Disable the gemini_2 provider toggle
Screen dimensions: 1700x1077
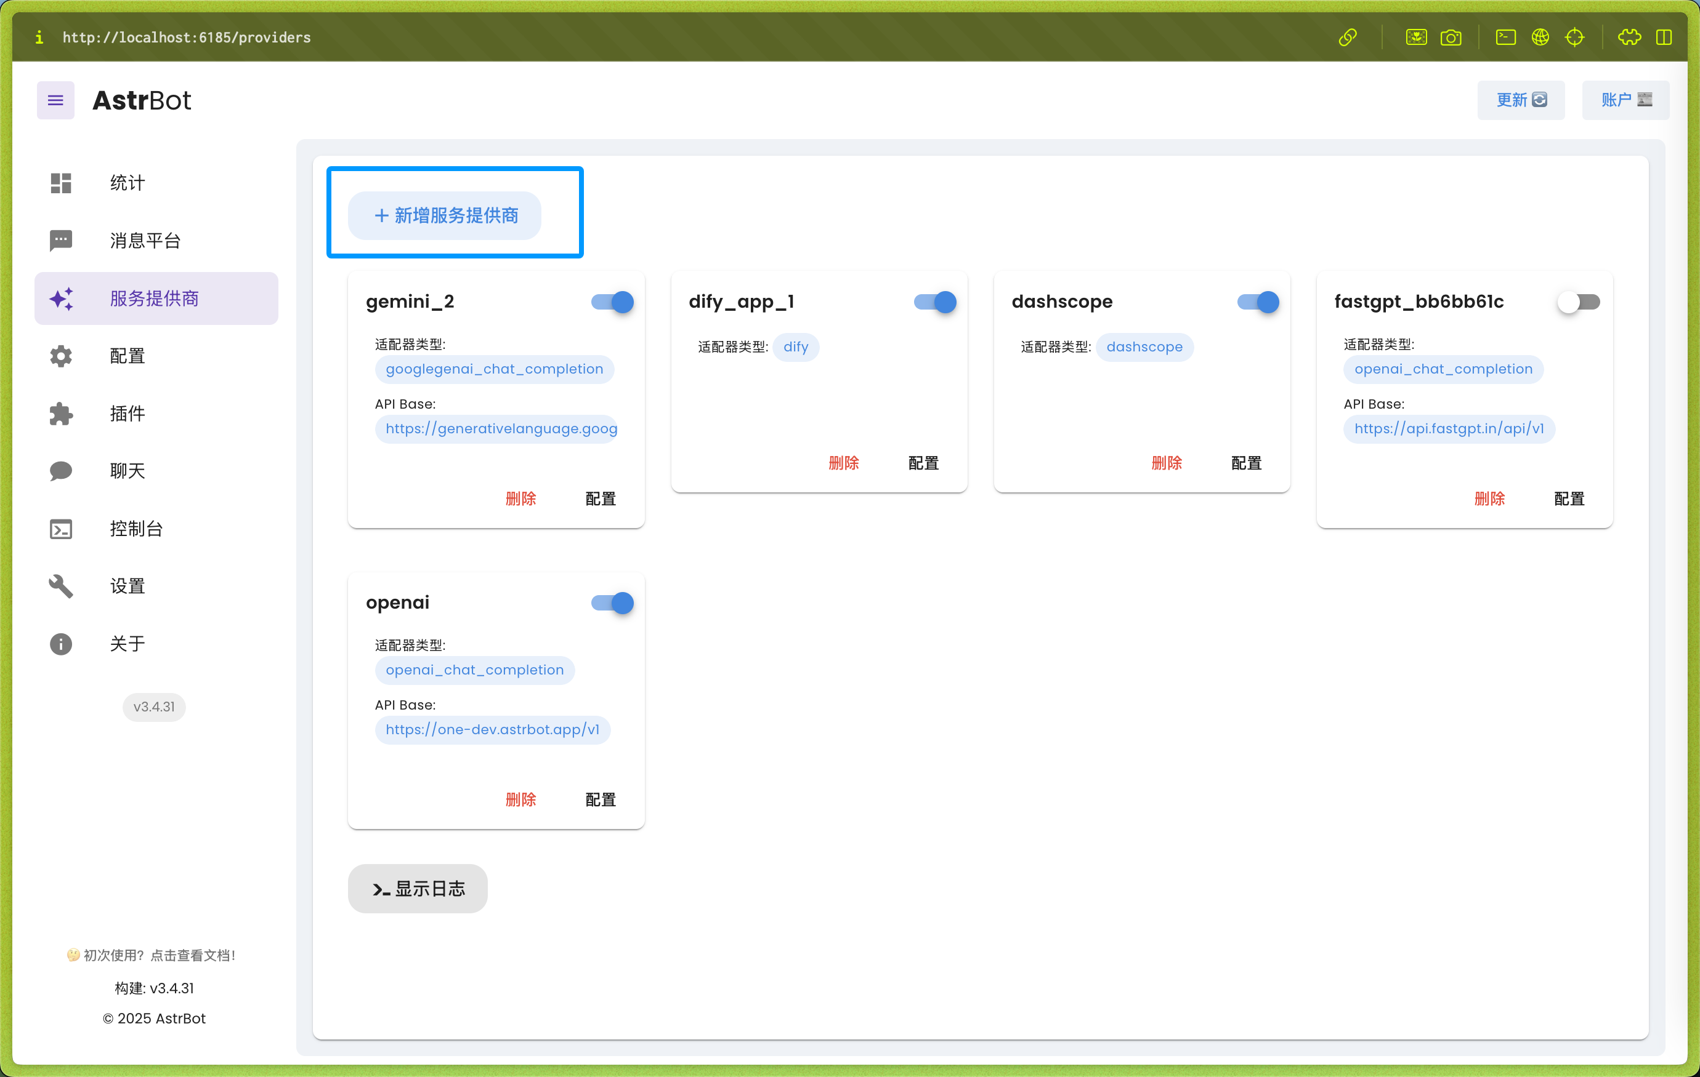pyautogui.click(x=612, y=302)
